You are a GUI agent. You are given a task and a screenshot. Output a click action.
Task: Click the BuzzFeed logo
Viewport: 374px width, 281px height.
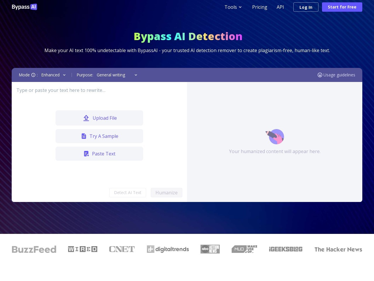[x=34, y=249]
